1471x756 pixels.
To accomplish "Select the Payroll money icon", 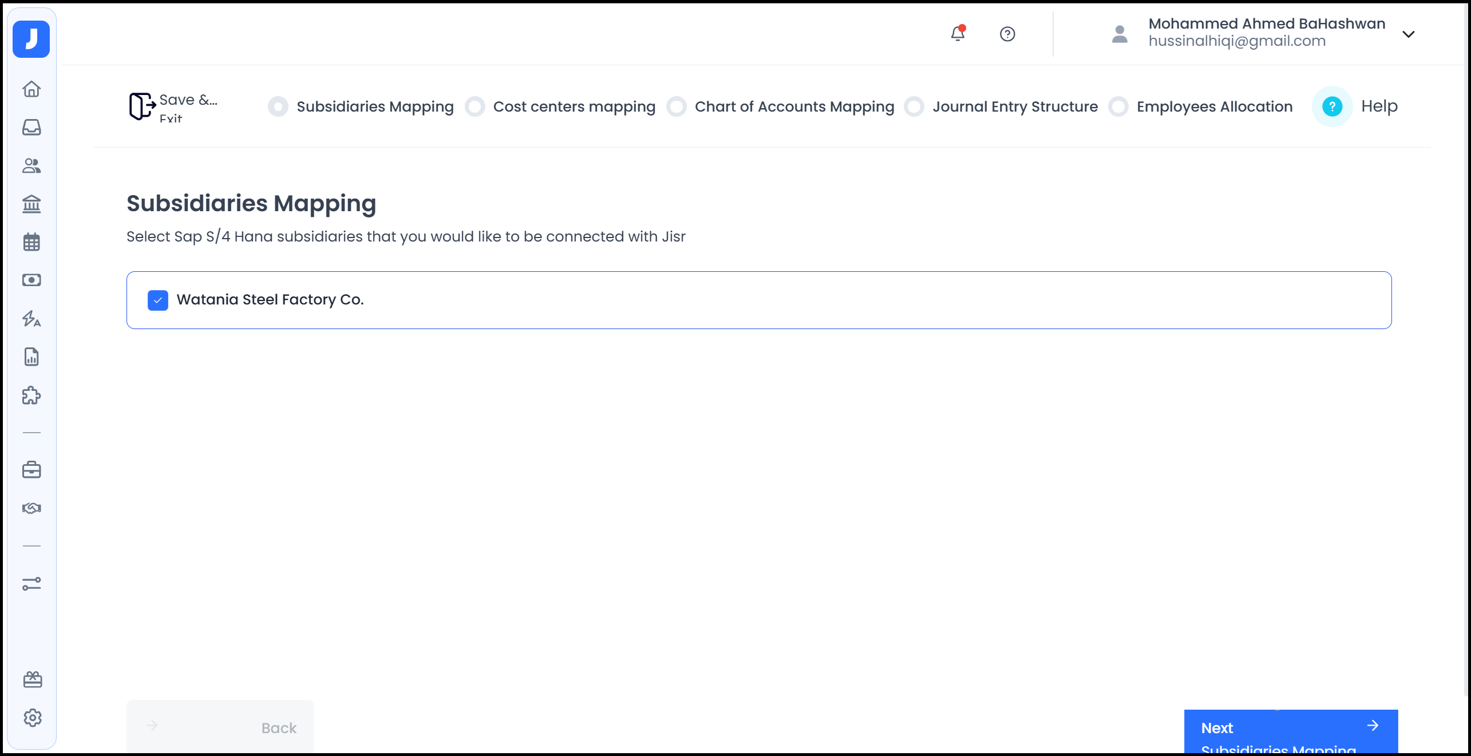I will 31,280.
